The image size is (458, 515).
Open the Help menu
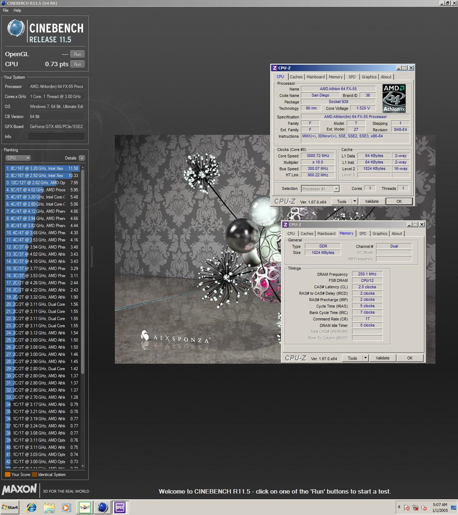[x=18, y=10]
